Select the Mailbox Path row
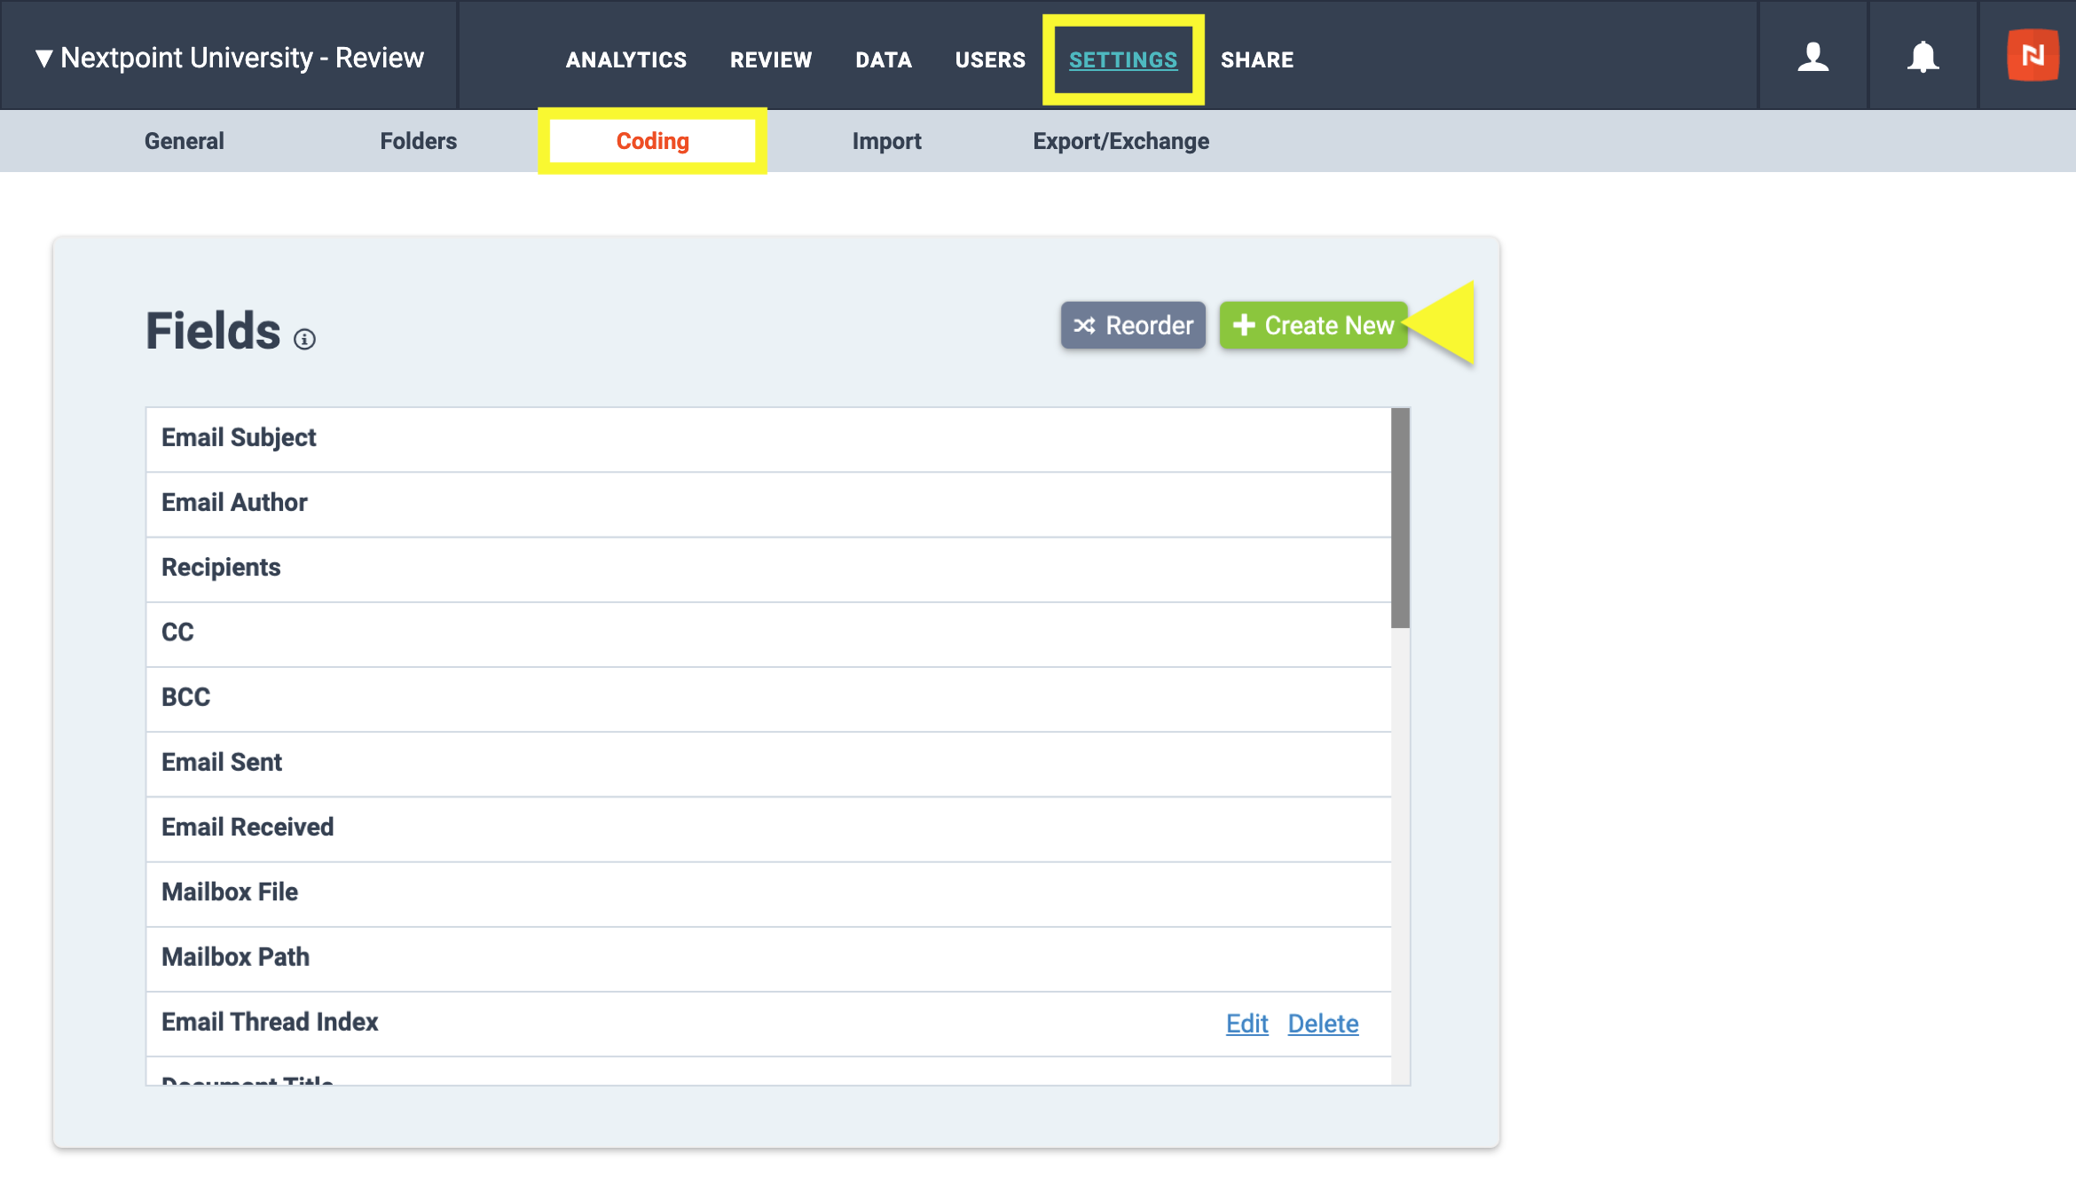2076x1201 pixels. 768,958
